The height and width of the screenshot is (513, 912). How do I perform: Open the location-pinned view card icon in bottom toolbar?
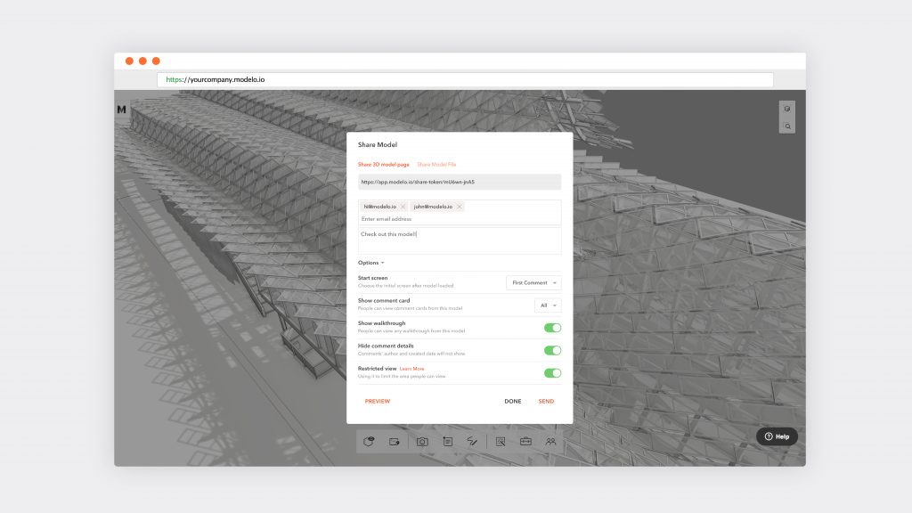(x=395, y=442)
